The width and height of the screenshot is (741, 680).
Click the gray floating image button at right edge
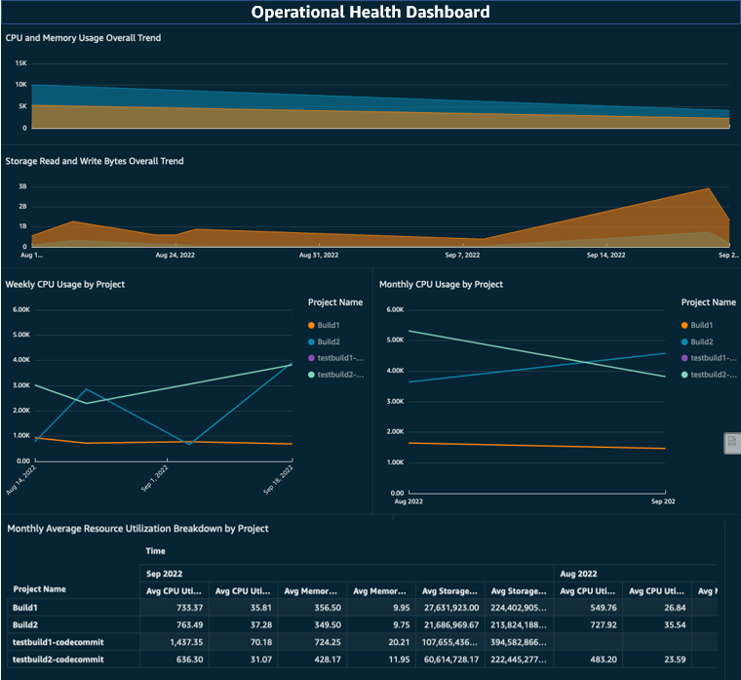coord(732,443)
